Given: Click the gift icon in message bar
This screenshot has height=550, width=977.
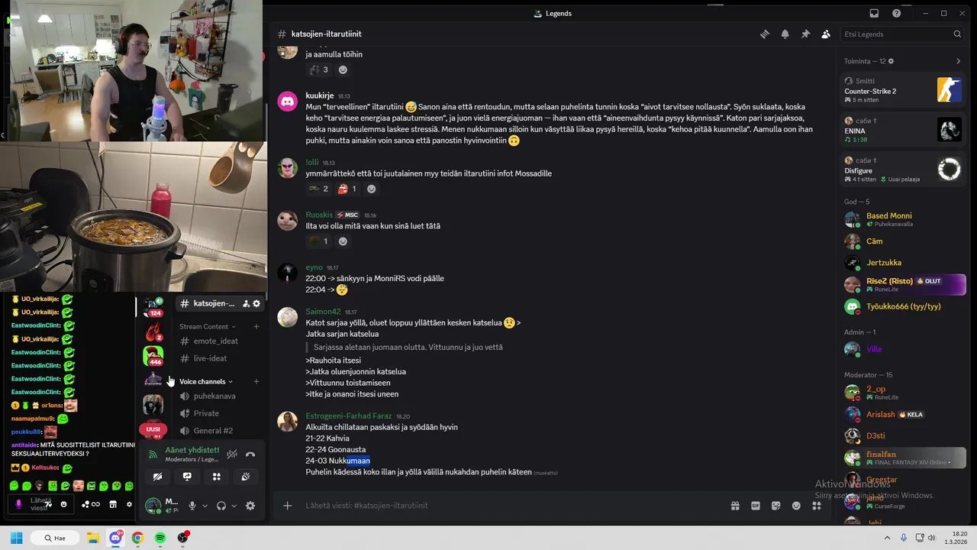Looking at the screenshot, I should 735,506.
